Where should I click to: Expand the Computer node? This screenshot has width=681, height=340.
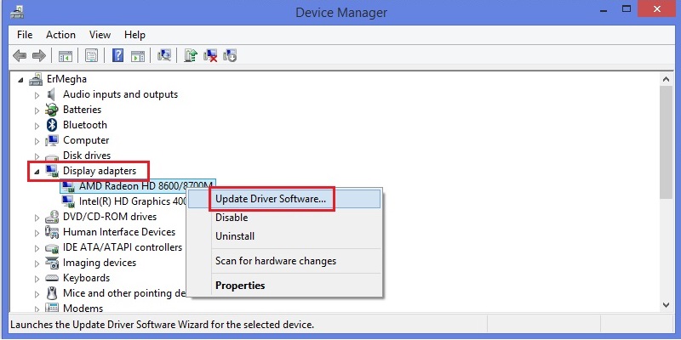tap(37, 141)
